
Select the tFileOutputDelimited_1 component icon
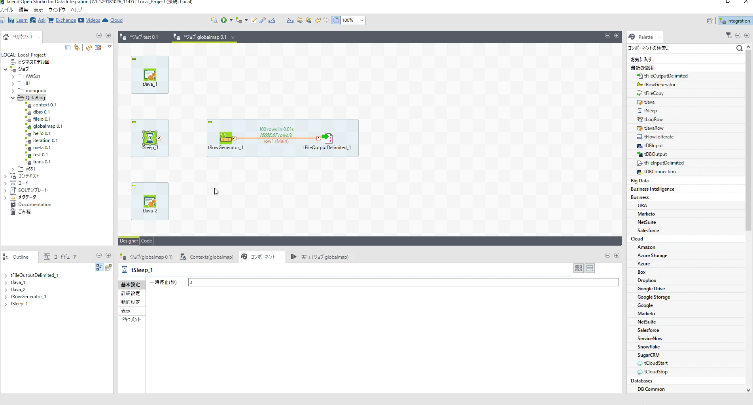point(327,138)
